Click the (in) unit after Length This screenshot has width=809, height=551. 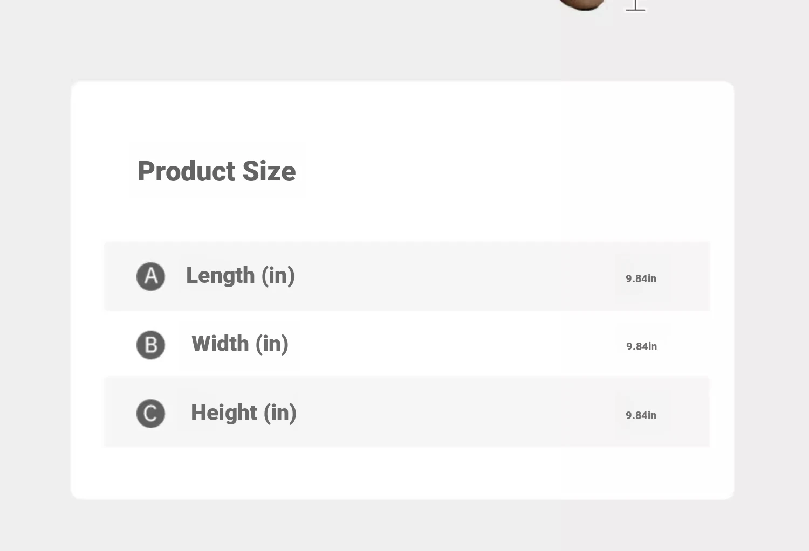(278, 276)
